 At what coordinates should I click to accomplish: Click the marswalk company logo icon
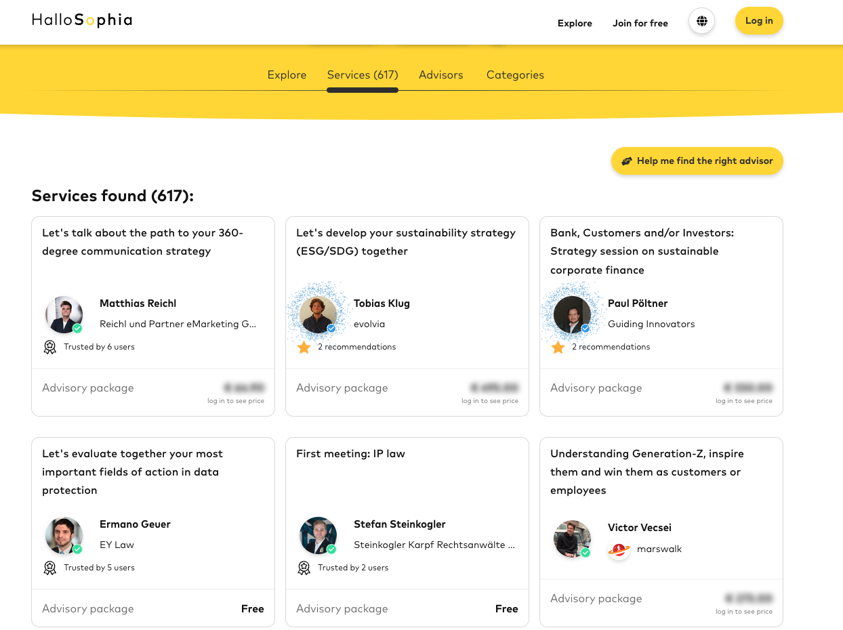tap(619, 549)
